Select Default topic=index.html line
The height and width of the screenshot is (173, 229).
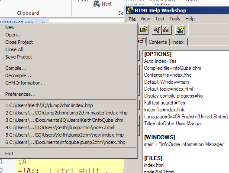tap(168, 89)
